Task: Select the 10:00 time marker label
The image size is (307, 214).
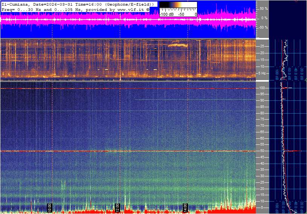Action: [x=50, y=208]
